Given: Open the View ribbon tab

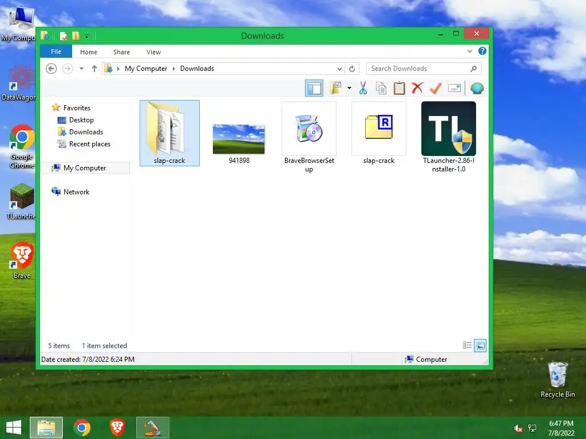Looking at the screenshot, I should click(x=153, y=52).
